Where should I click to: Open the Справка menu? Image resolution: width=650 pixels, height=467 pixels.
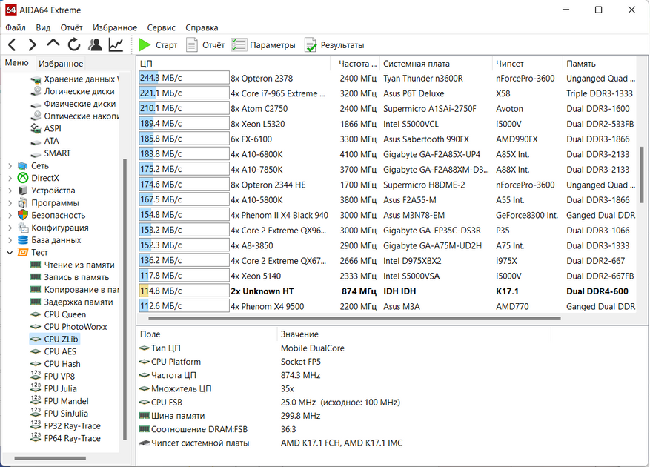click(x=202, y=27)
